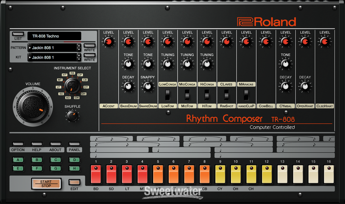Open the Option menu button
345x204 pixels.
pos(18,144)
